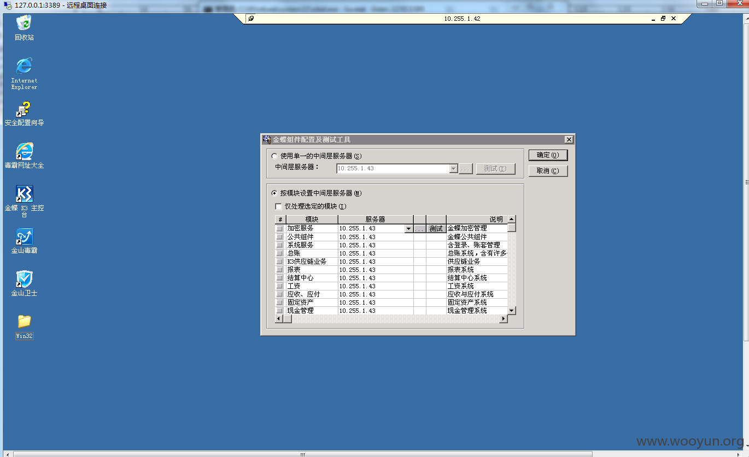
Task: Select 使用单一的中间层服务器 radio button
Action: [274, 156]
